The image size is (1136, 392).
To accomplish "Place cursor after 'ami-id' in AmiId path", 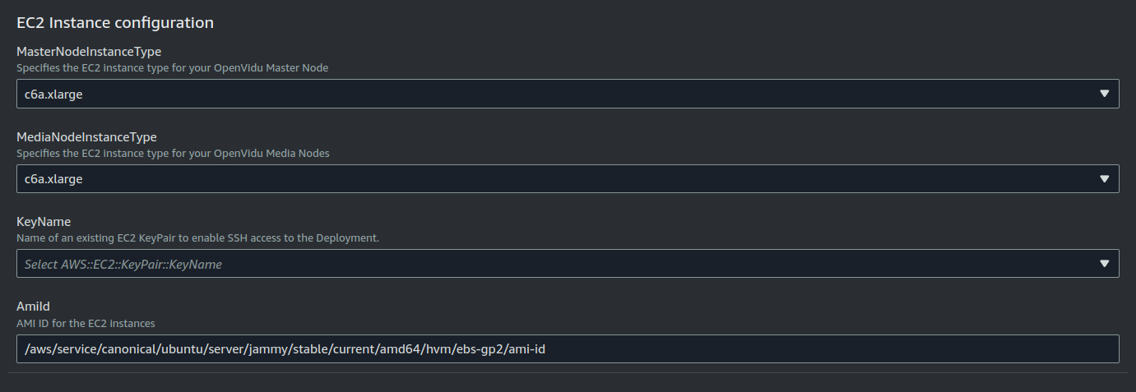I will click(x=547, y=349).
